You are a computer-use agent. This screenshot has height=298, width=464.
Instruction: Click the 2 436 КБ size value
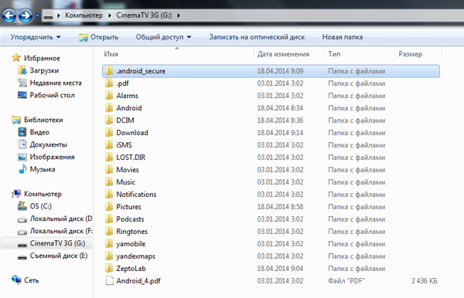point(424,281)
